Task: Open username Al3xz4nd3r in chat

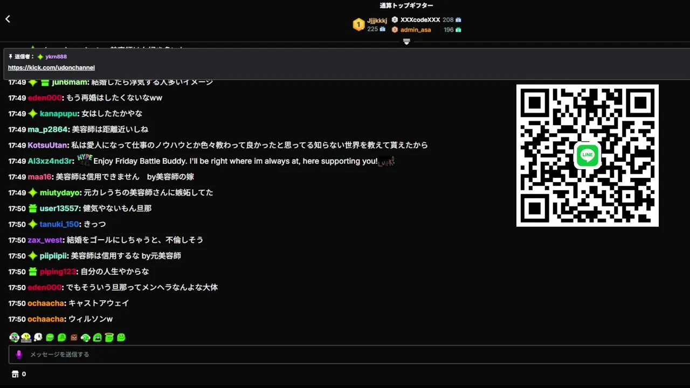Action: coord(50,161)
